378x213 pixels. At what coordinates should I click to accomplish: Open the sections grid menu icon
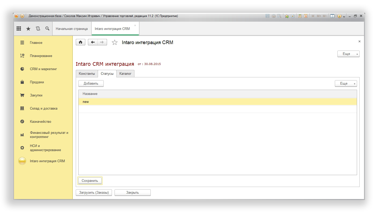(19, 29)
